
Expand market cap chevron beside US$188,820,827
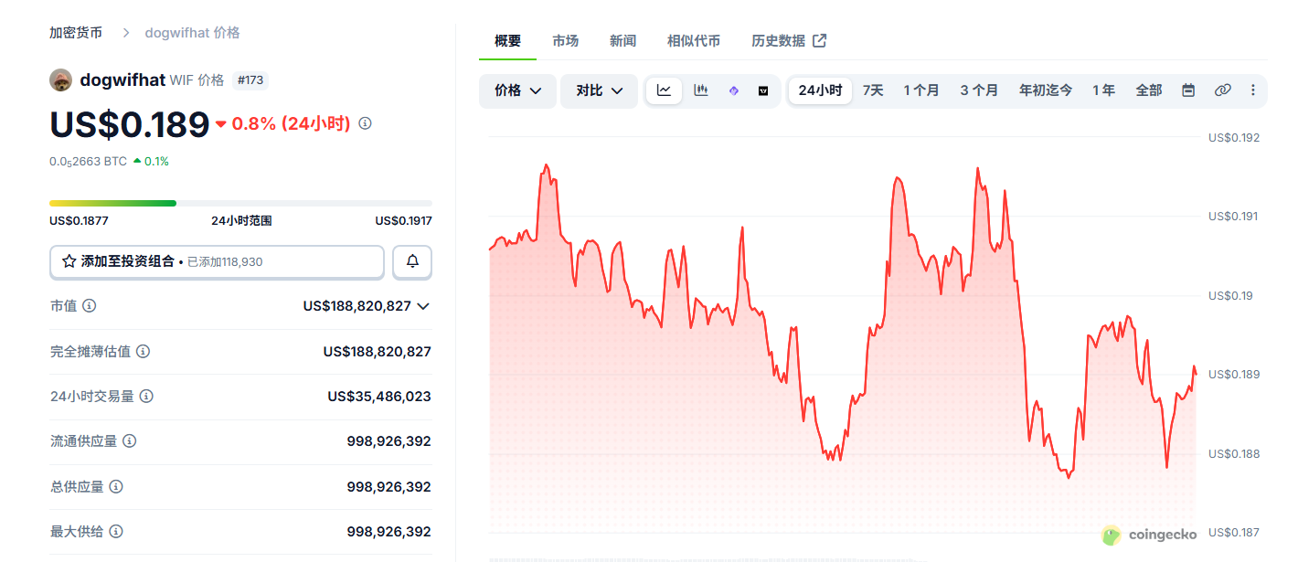(x=423, y=306)
